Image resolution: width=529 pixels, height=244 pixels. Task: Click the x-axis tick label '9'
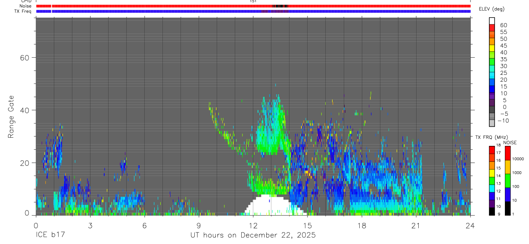coord(199,225)
